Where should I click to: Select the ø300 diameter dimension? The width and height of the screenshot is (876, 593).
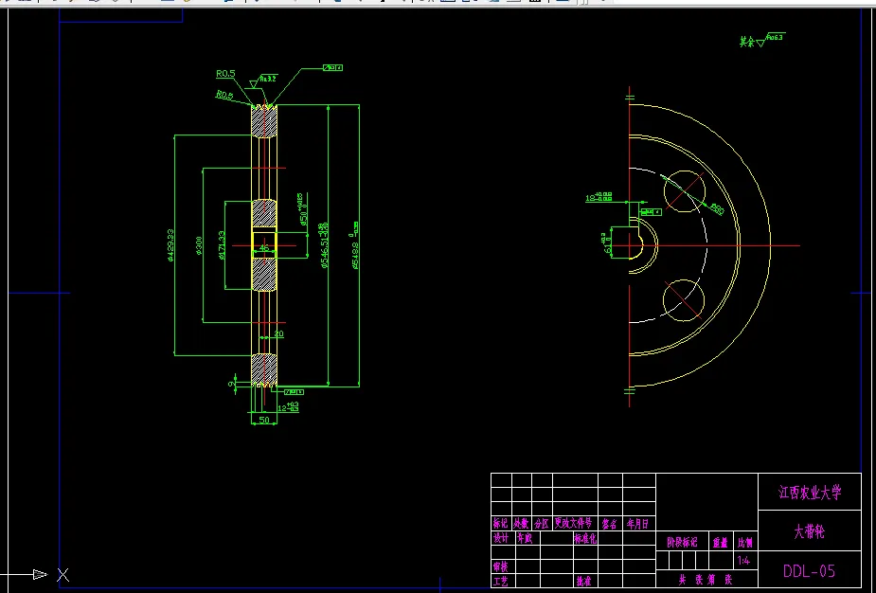[x=198, y=245]
